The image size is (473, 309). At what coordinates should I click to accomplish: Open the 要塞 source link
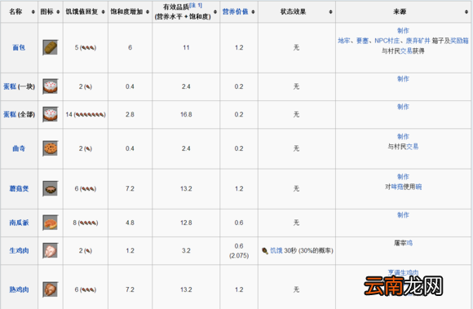coord(362,41)
